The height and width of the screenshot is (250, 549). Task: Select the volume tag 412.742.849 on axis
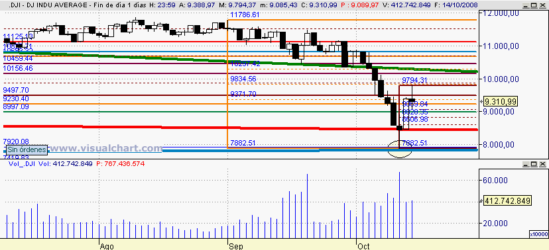507,201
